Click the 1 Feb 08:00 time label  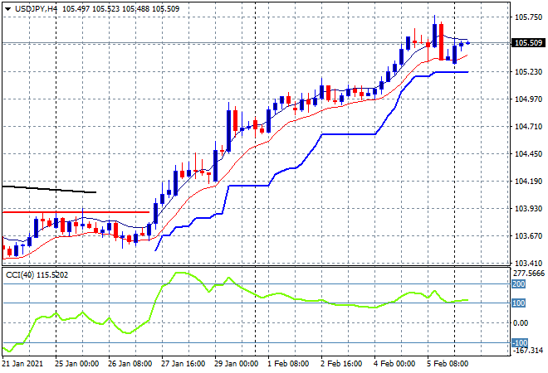pyautogui.click(x=288, y=364)
